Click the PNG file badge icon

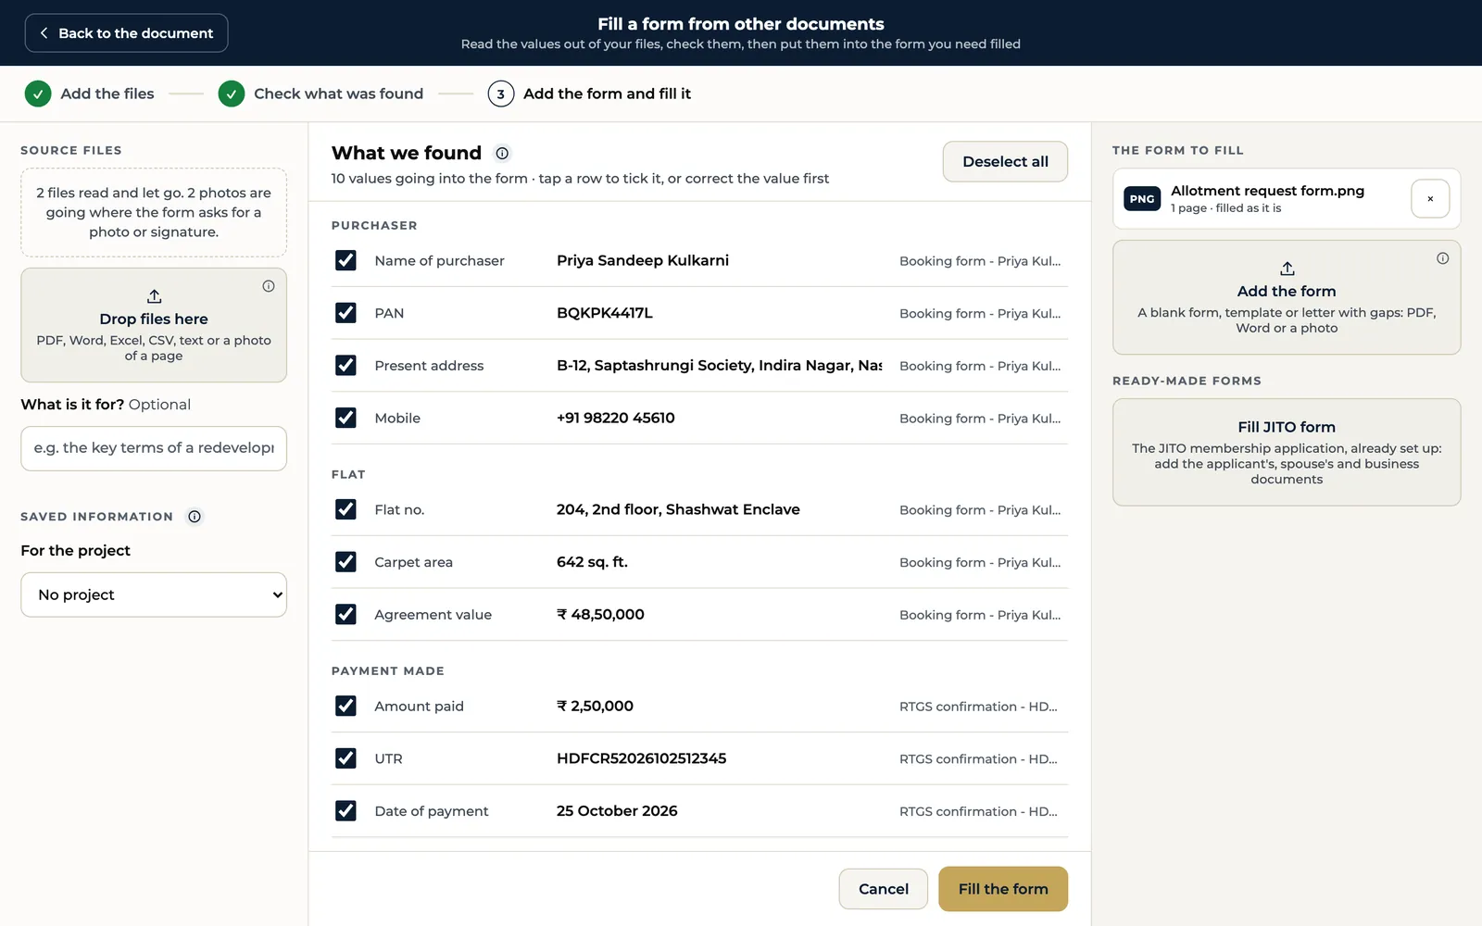tap(1142, 199)
